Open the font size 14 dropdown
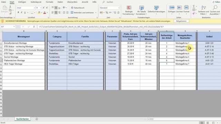Image resolution: width=221 pixels, height=124 pixels. pyautogui.click(x=41, y=8)
